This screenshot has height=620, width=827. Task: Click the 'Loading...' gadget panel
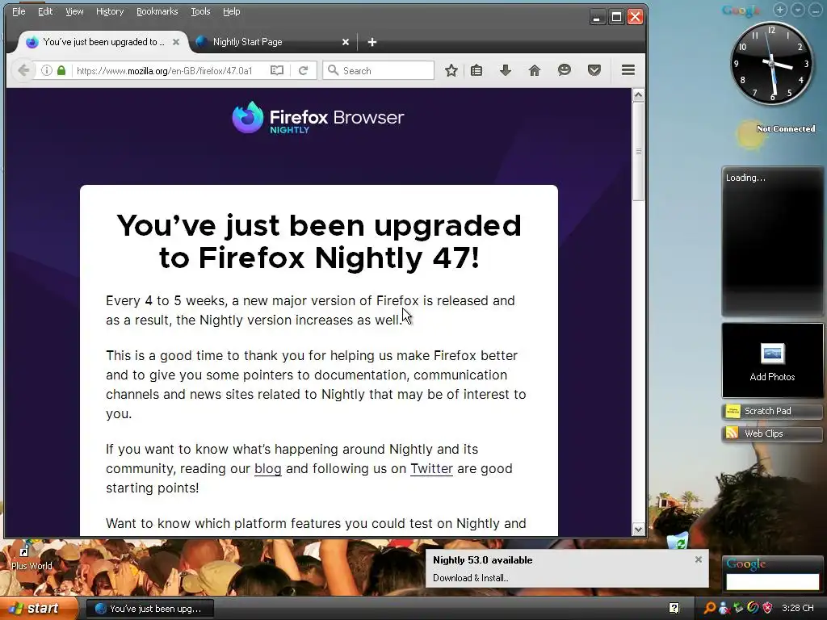[x=772, y=241]
